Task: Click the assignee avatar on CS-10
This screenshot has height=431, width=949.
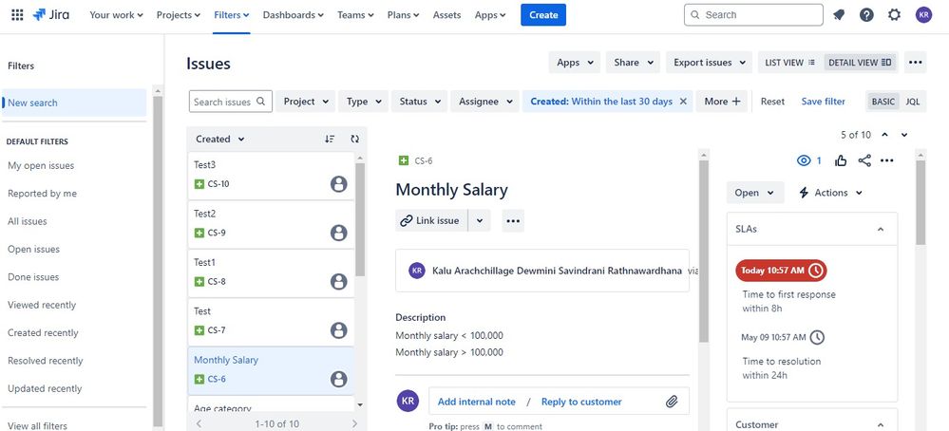Action: coord(339,184)
